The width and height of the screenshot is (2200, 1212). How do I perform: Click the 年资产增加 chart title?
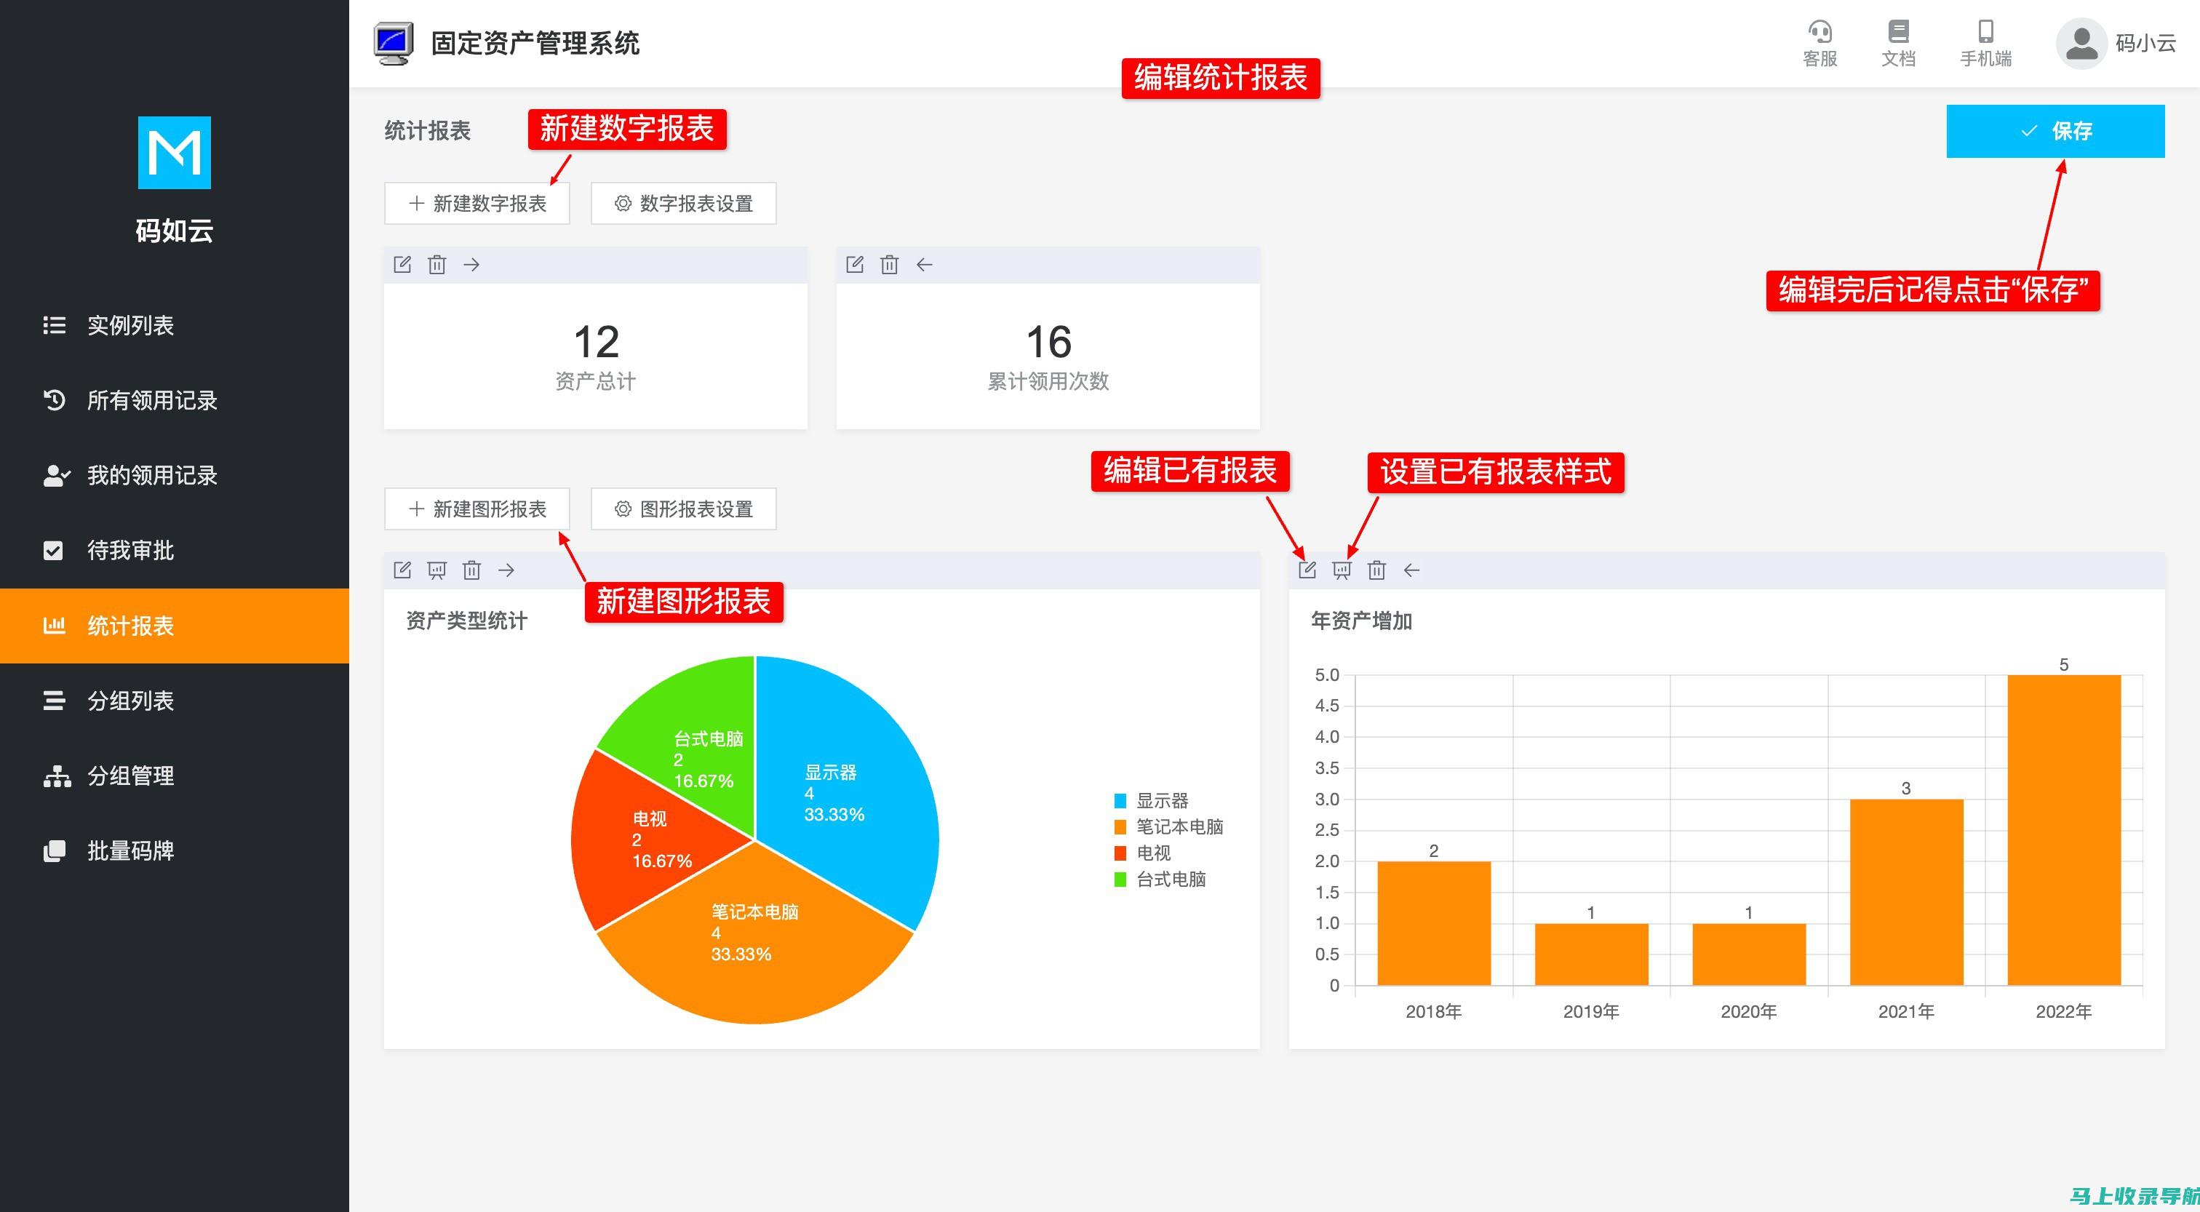click(x=1361, y=621)
